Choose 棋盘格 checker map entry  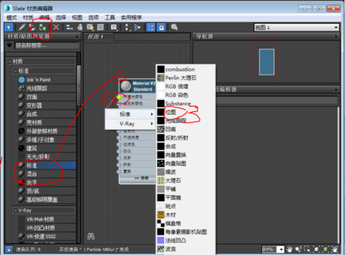pyautogui.click(x=185, y=223)
